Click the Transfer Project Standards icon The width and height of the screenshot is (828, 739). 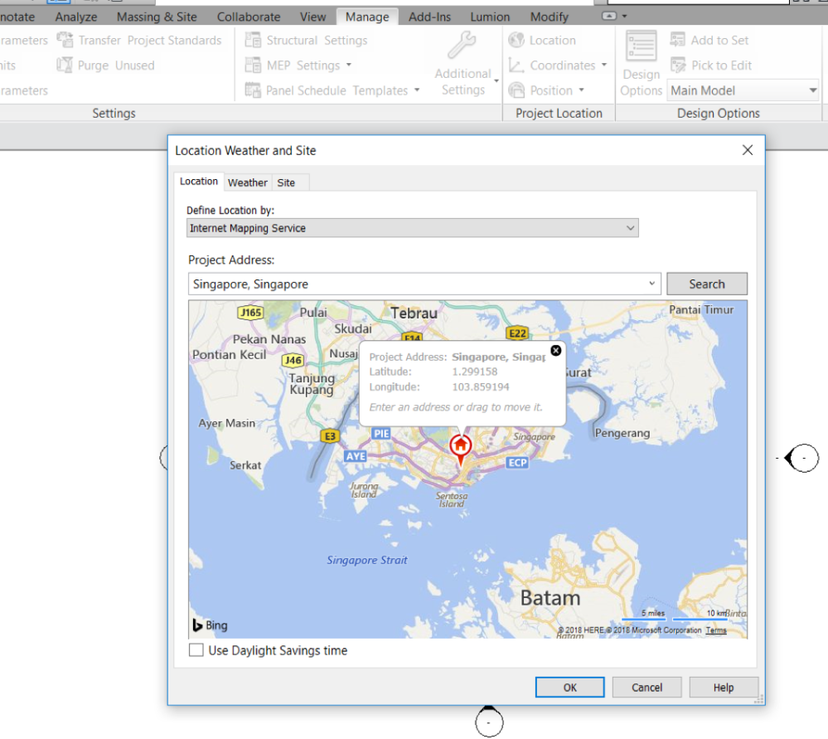64,40
